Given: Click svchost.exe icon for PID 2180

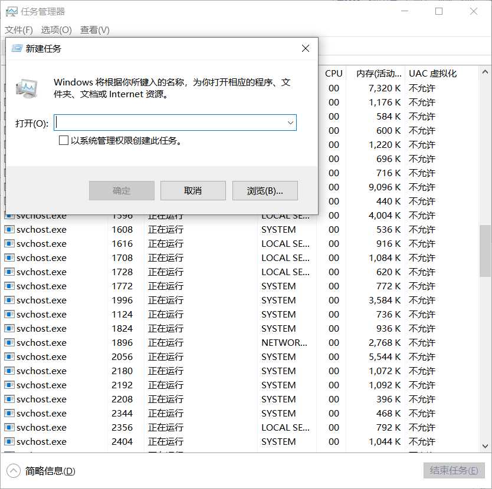Looking at the screenshot, I should pos(9,371).
